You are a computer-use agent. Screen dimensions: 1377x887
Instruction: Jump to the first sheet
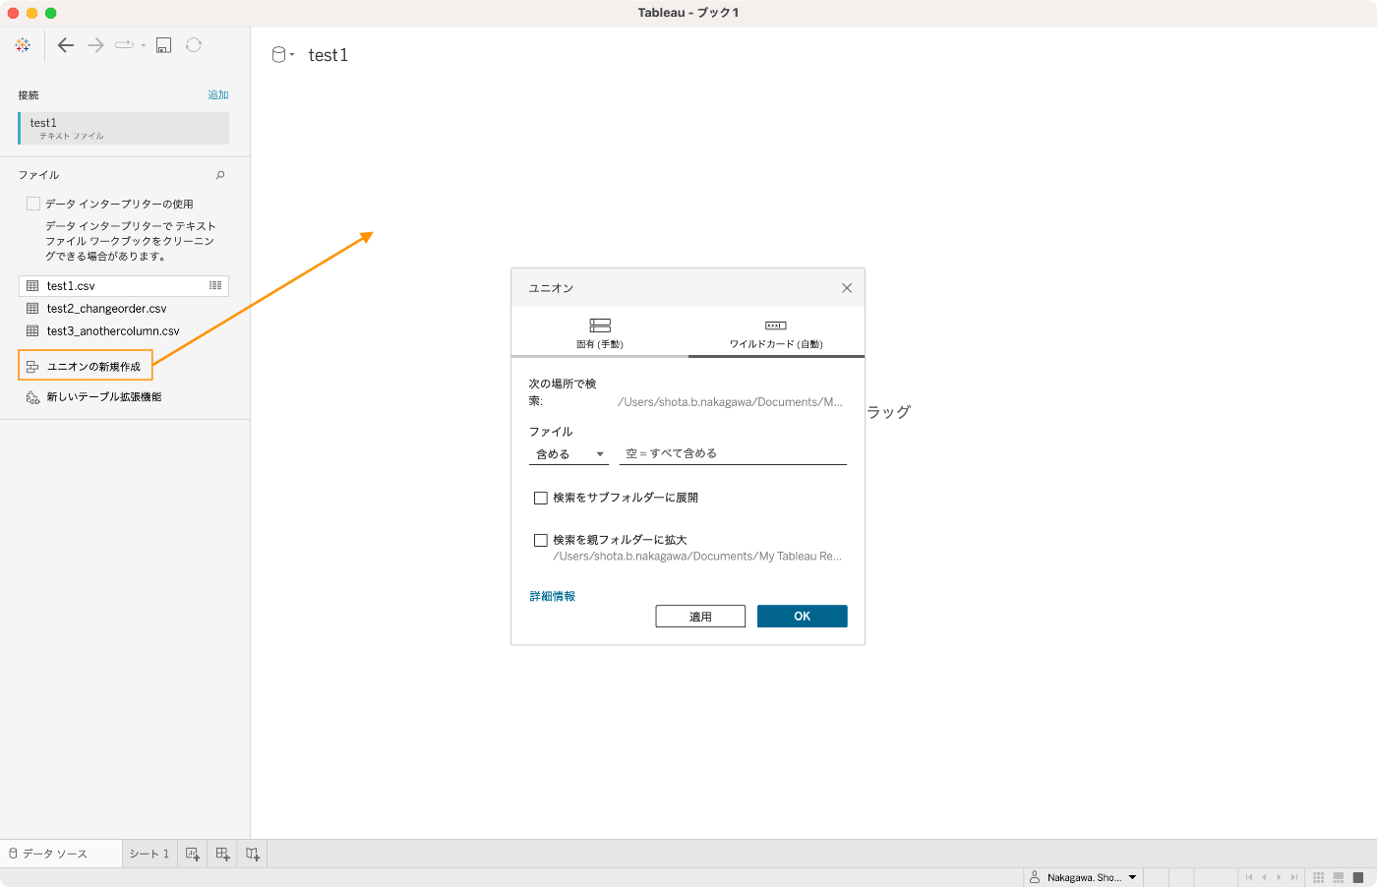(x=1249, y=877)
